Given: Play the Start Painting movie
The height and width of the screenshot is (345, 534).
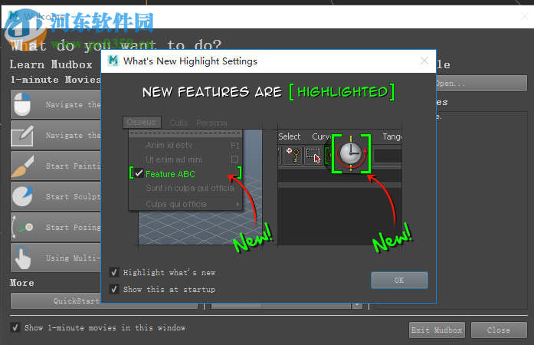Looking at the screenshot, I should point(56,166).
